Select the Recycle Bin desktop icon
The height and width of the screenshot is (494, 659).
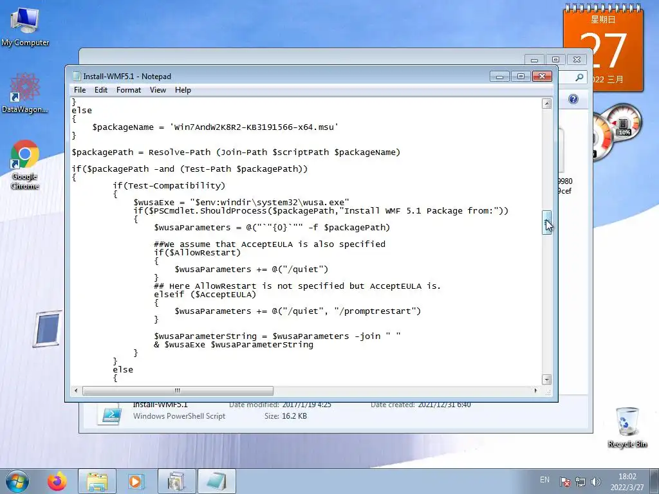coord(627,427)
